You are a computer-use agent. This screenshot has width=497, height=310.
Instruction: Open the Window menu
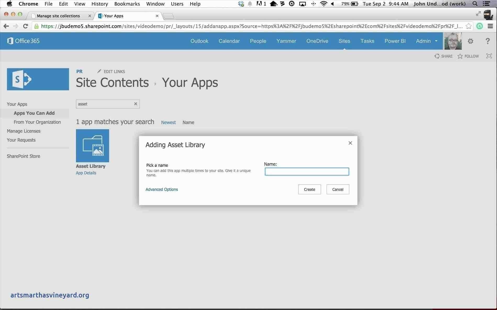point(155,4)
